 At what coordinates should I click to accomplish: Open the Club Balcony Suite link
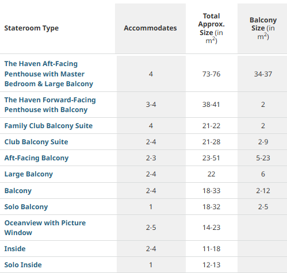point(36,142)
